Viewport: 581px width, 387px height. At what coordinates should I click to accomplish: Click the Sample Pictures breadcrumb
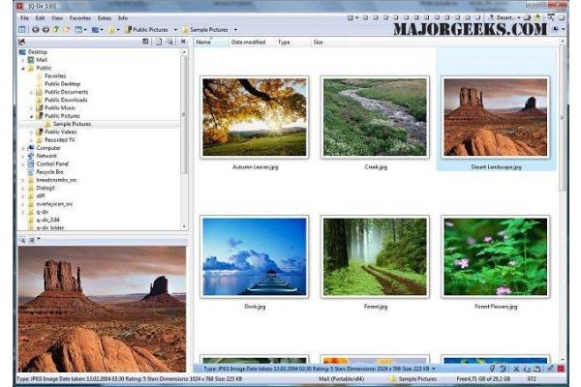(x=205, y=30)
